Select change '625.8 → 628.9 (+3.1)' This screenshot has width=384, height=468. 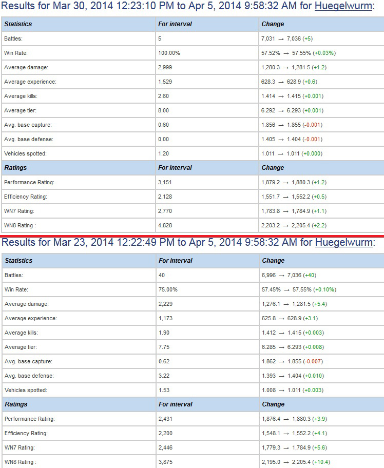290,318
